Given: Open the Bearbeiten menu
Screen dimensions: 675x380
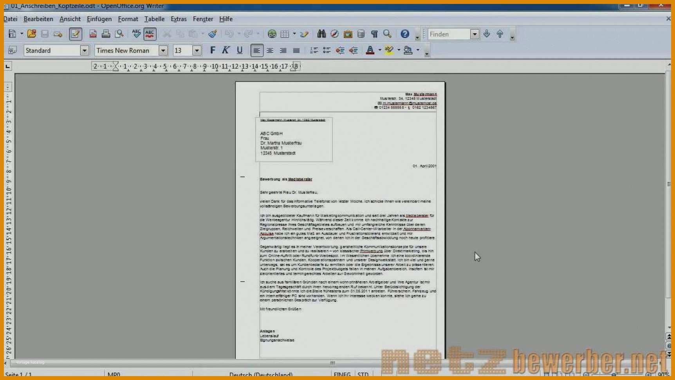Looking at the screenshot, I should coord(38,19).
